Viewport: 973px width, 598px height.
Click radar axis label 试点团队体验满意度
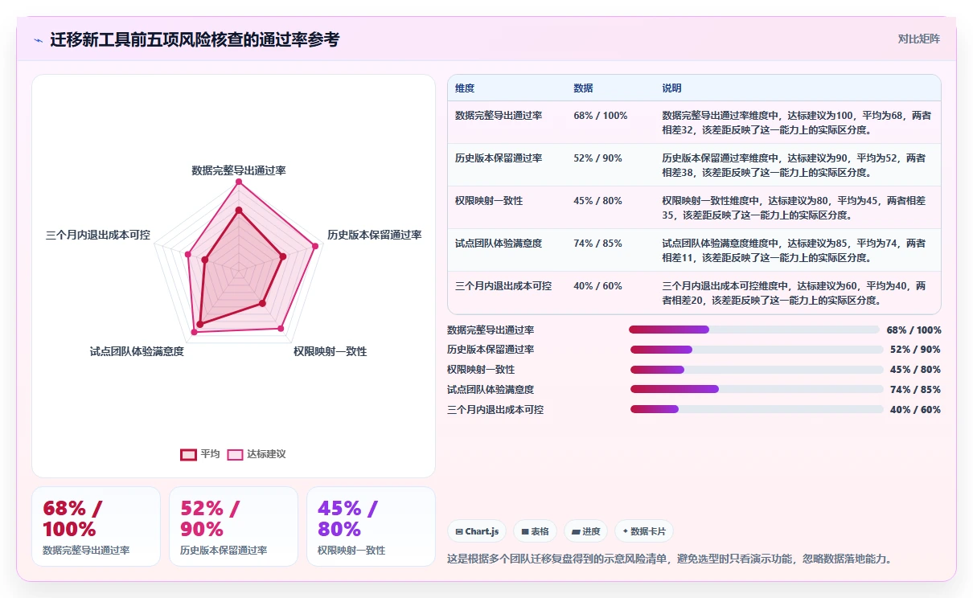pos(137,351)
